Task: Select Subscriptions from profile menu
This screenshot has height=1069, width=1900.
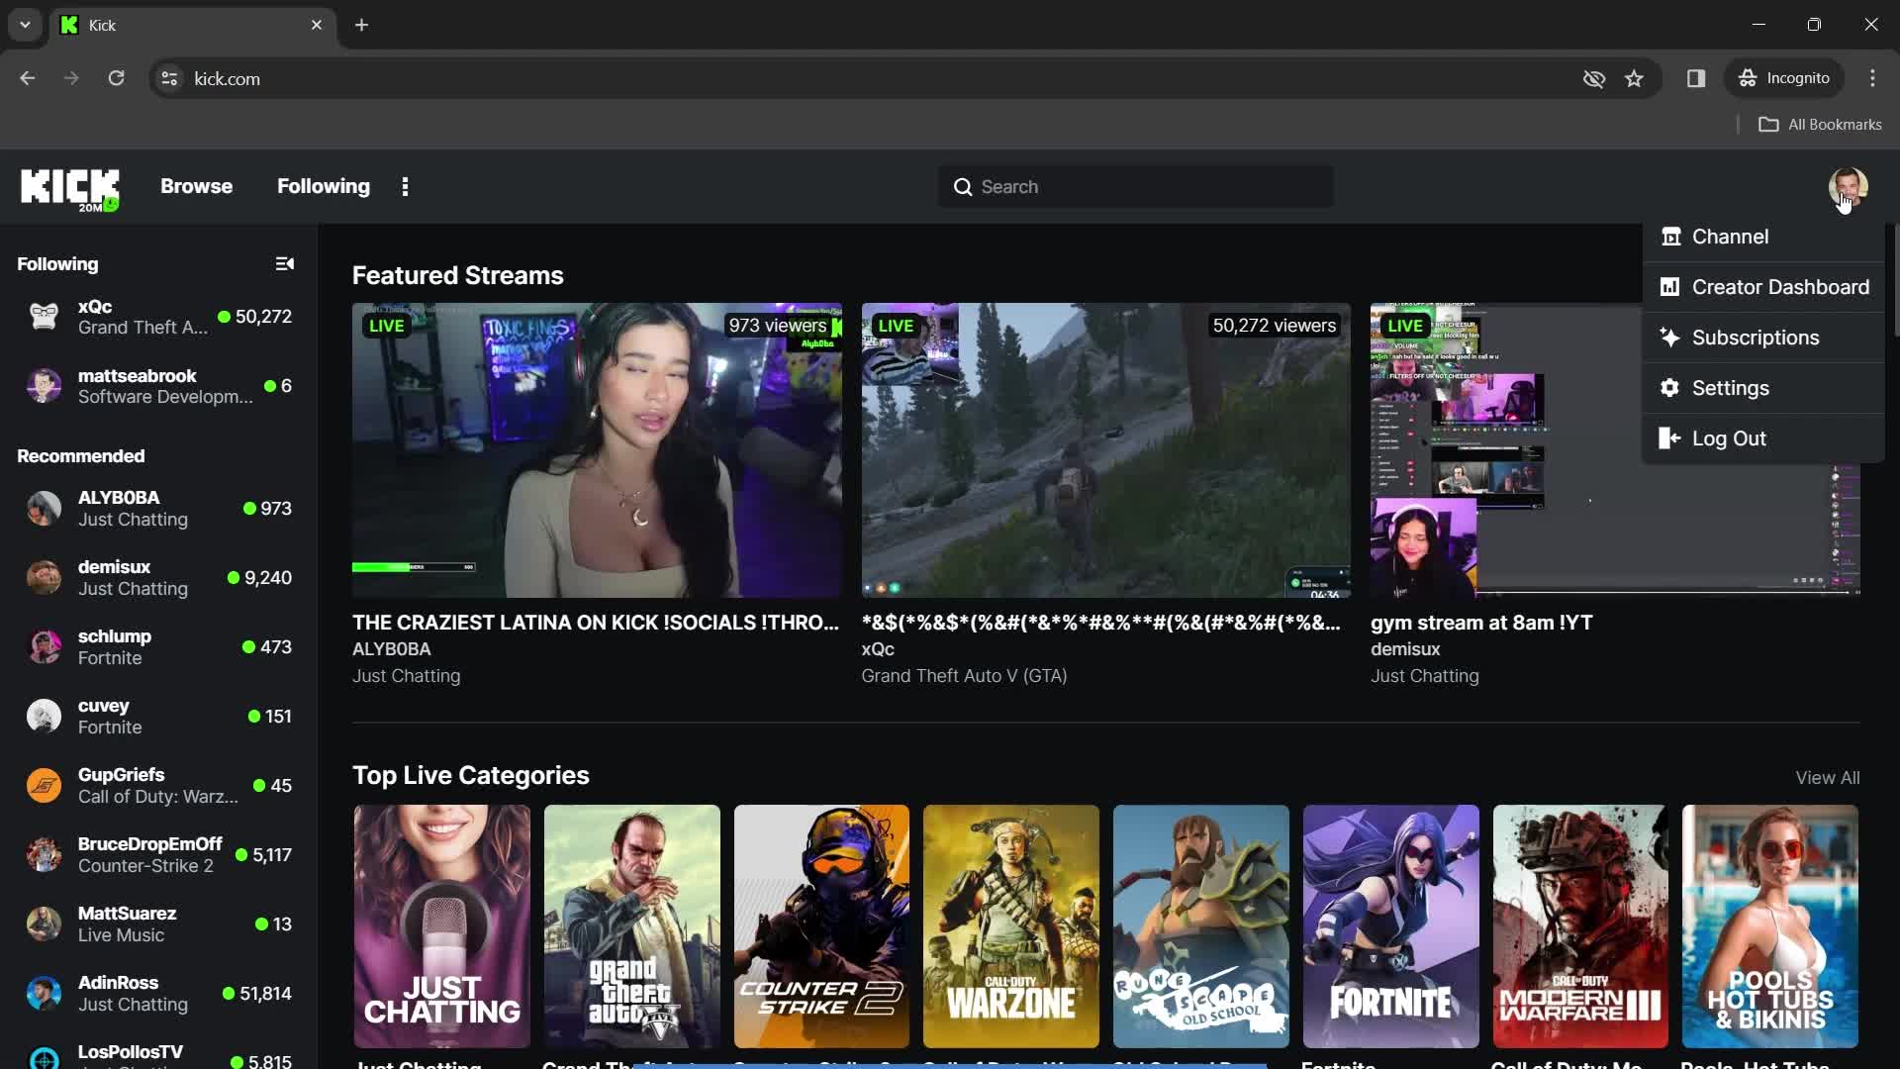Action: (1762, 338)
